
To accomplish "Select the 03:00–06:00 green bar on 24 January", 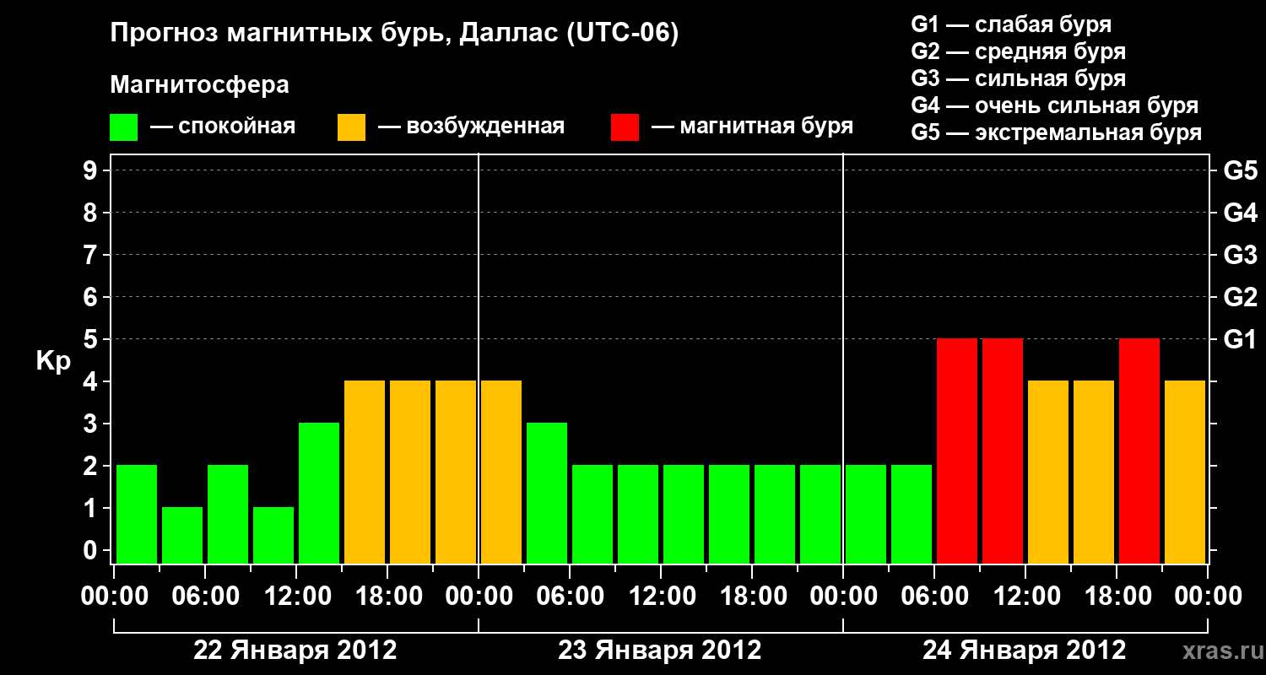I will click(912, 514).
